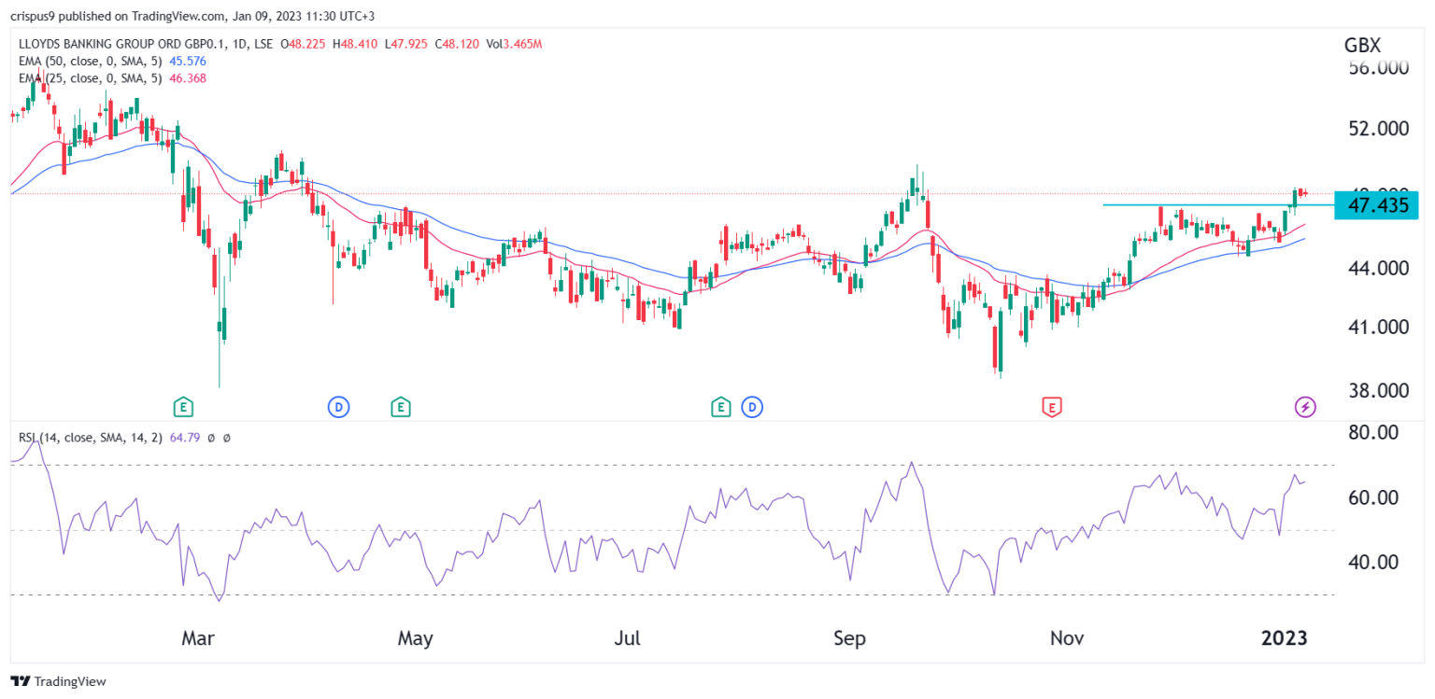Click the dividend D marker between Mar and May
The width and height of the screenshot is (1435, 699).
[337, 407]
